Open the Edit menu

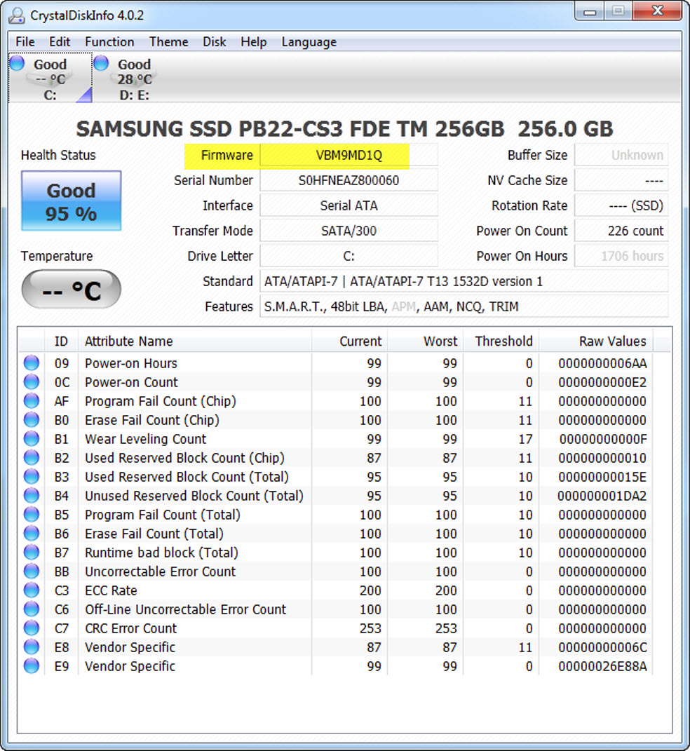click(60, 42)
